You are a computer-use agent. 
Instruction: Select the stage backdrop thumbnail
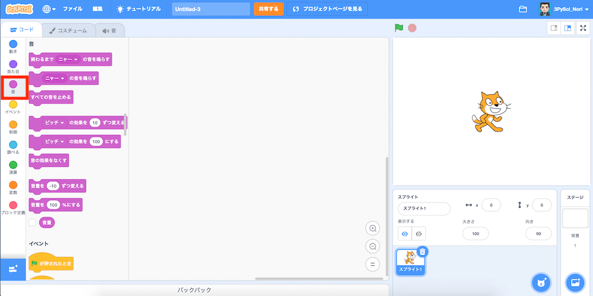click(x=575, y=218)
